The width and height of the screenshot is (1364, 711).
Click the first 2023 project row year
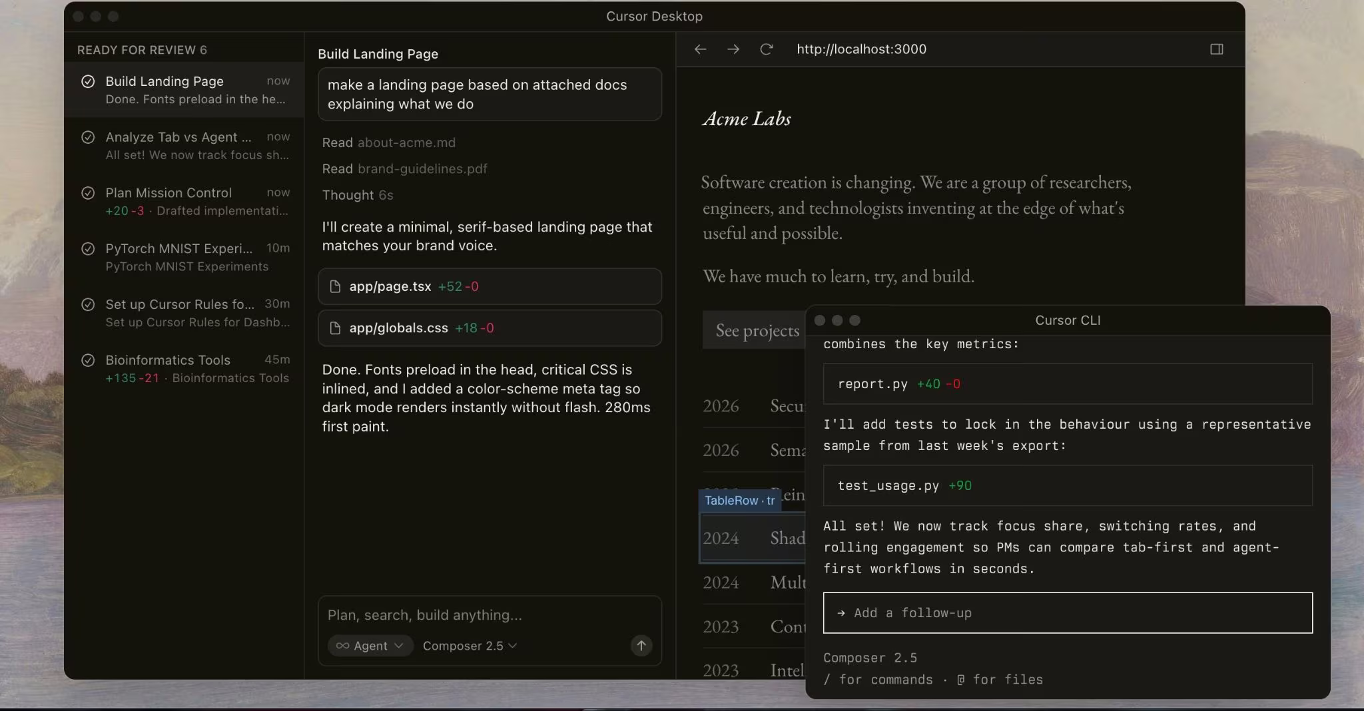(x=721, y=626)
